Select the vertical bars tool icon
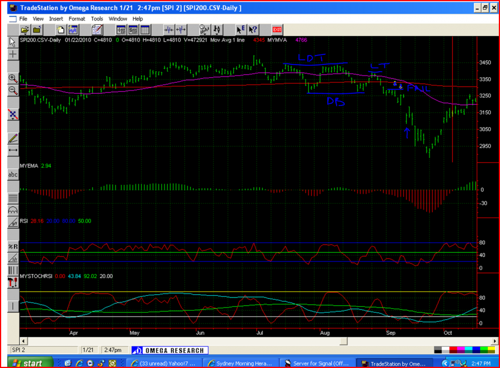The image size is (500, 368). click(13, 270)
